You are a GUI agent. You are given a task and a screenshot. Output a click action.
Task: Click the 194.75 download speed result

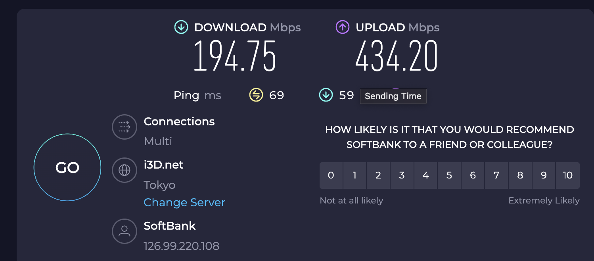[x=235, y=56]
